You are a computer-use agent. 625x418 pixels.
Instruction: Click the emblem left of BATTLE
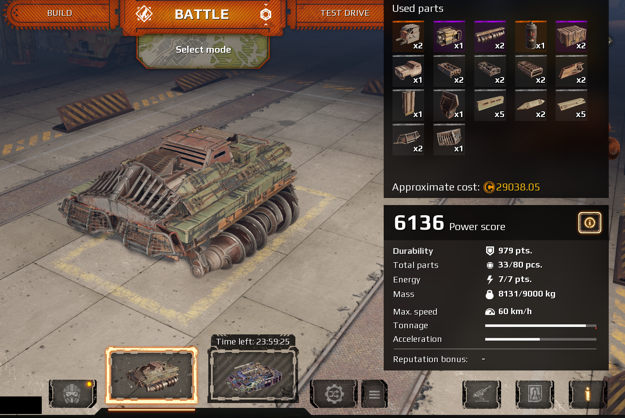click(x=144, y=14)
